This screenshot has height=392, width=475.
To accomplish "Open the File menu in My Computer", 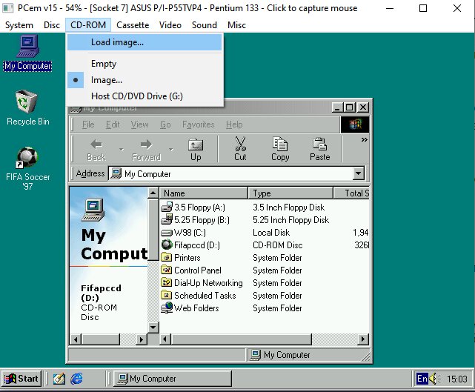I will 88,124.
